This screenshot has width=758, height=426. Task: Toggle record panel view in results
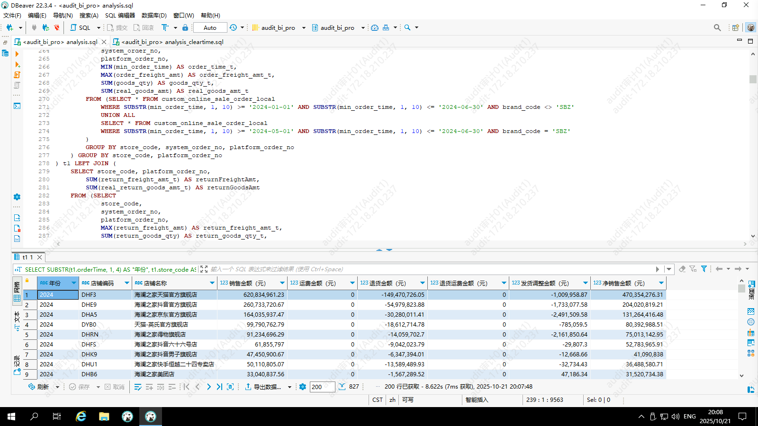click(17, 364)
